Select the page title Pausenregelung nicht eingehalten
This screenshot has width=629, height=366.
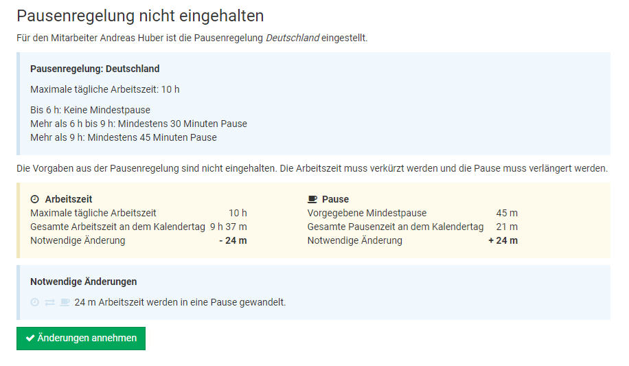(140, 16)
